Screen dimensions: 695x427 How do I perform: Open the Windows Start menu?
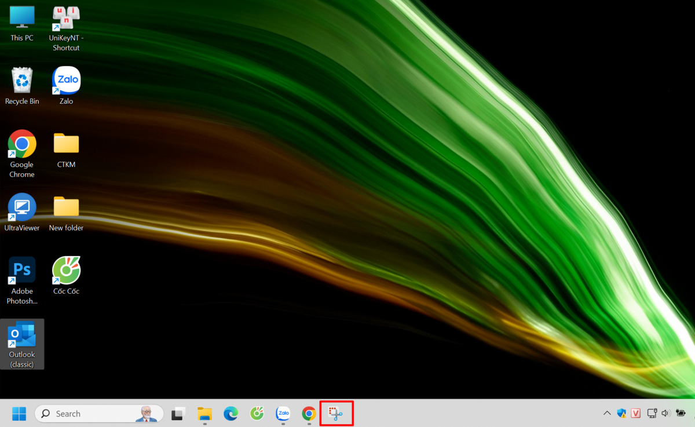pos(19,414)
